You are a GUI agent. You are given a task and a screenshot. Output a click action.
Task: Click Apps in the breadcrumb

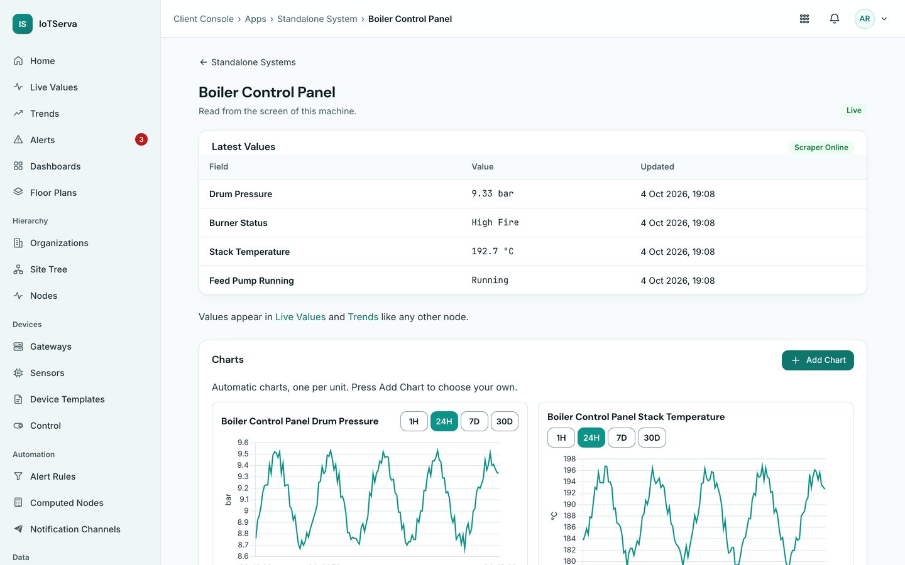pyautogui.click(x=255, y=19)
